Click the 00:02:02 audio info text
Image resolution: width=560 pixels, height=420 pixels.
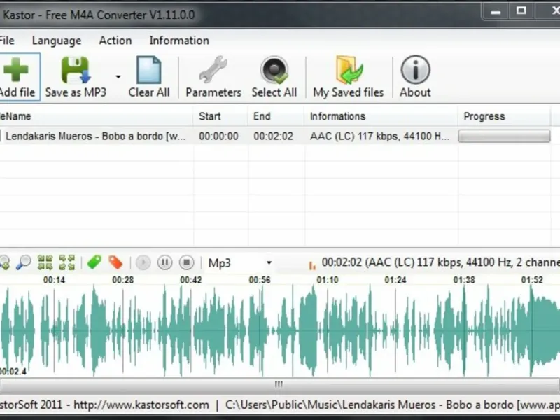coord(441,262)
